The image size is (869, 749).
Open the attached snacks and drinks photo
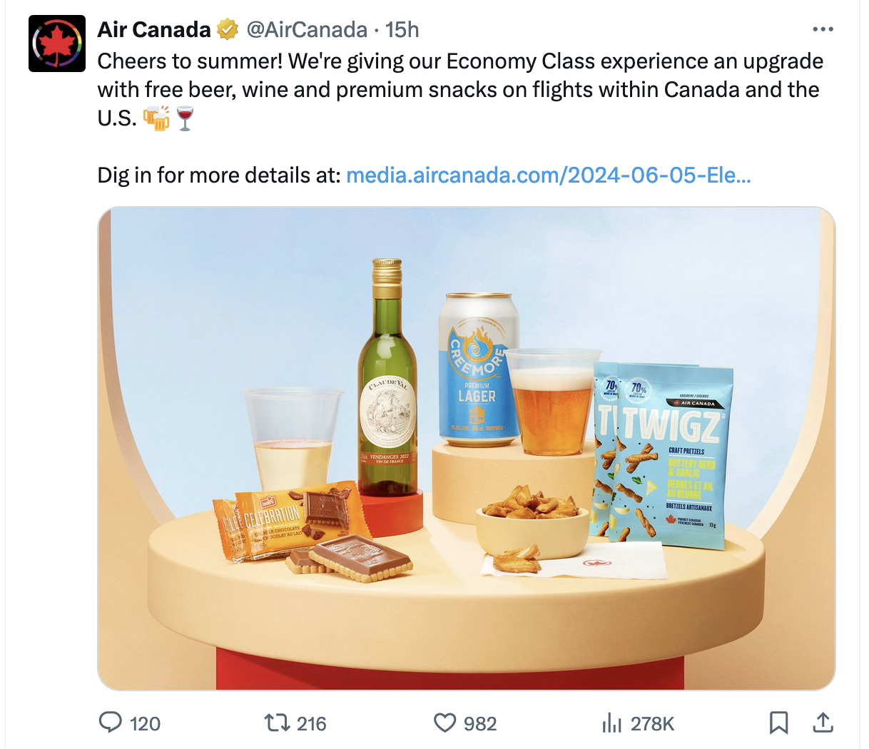[466, 448]
